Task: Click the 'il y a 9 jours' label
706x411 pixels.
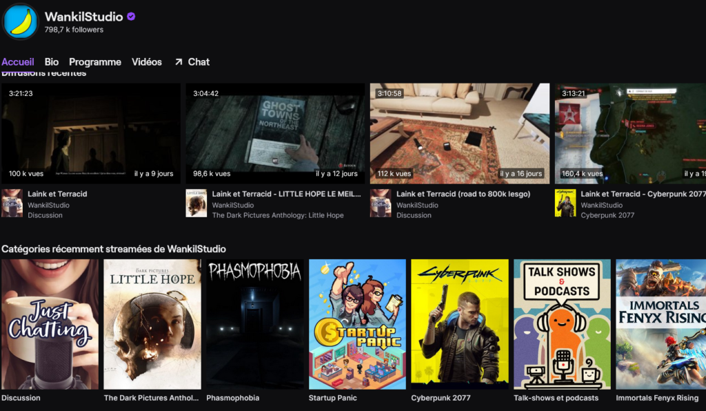Action: pyautogui.click(x=154, y=174)
